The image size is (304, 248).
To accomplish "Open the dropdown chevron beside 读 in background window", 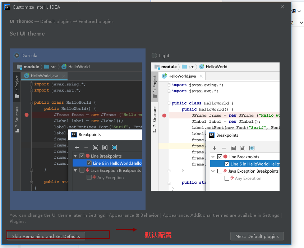I will (299, 11).
